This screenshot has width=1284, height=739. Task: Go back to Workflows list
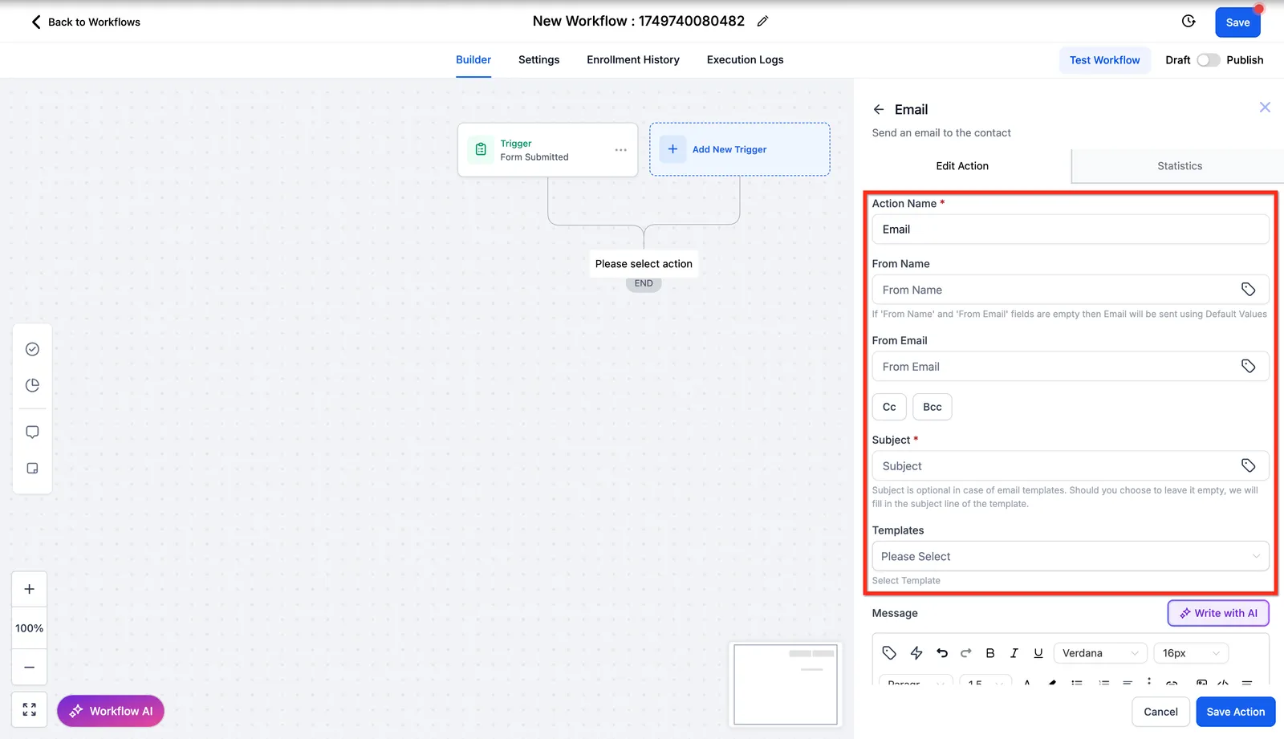click(85, 22)
